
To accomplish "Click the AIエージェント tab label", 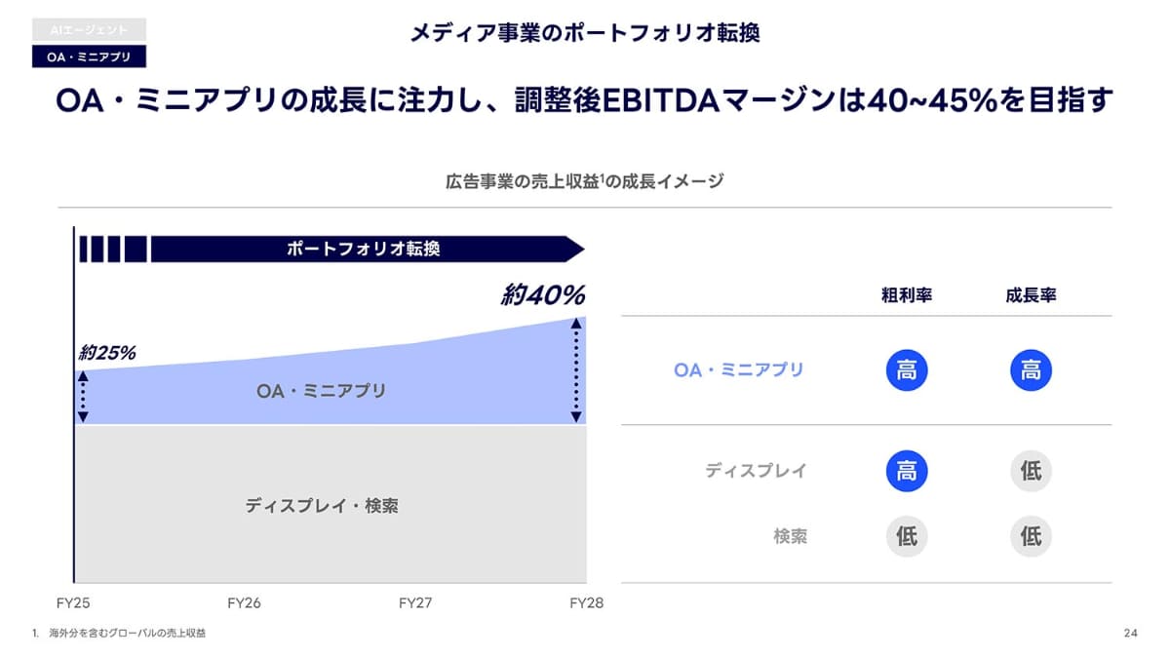I will tap(89, 30).
